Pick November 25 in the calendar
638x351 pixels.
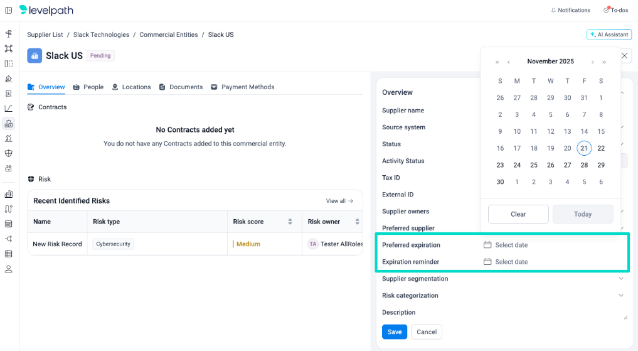click(534, 165)
